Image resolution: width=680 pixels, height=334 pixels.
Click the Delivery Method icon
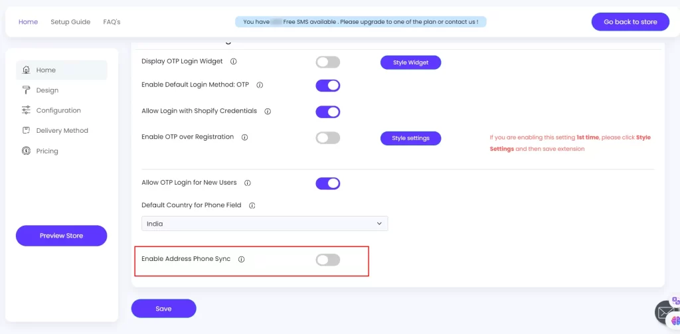click(x=26, y=131)
